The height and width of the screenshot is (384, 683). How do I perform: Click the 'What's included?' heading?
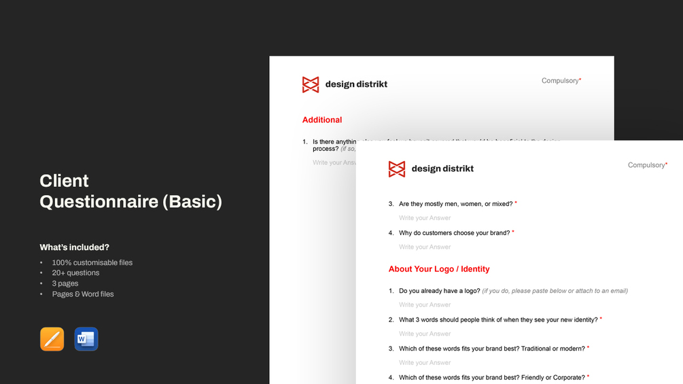point(75,247)
